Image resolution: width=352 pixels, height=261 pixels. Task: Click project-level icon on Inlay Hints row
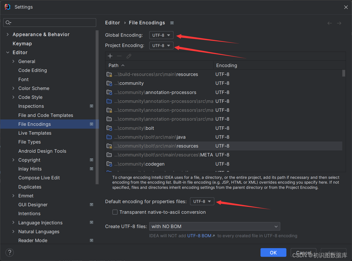tap(92, 169)
